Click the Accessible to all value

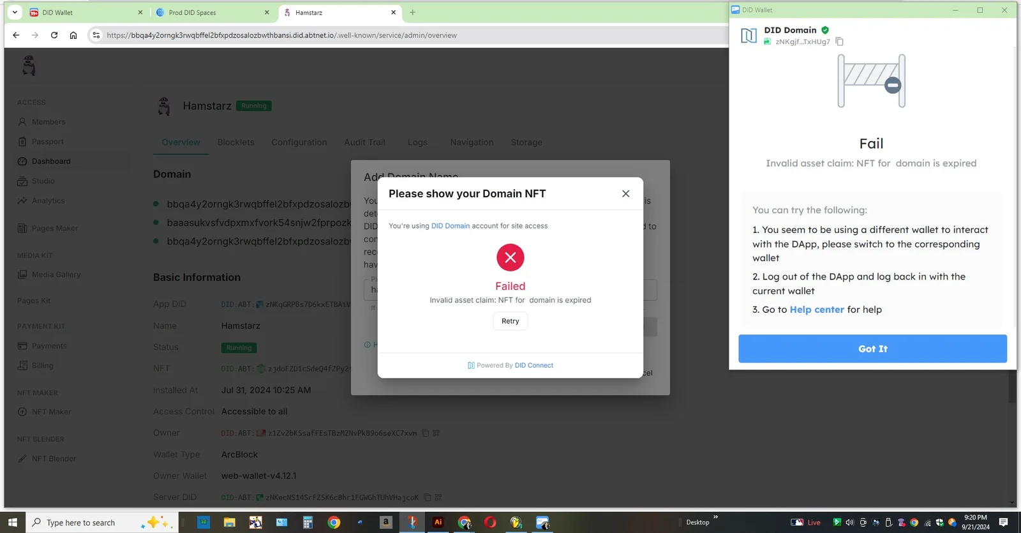[255, 412]
